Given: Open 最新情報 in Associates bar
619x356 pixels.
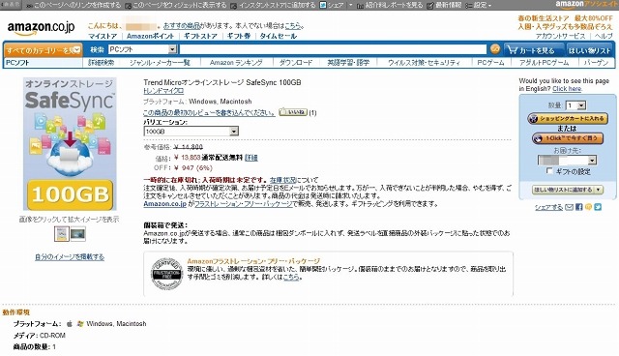Looking at the screenshot, I should click(x=445, y=5).
